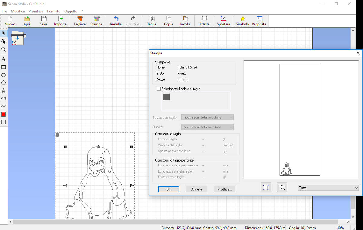Click the 40% zoom status entry
This screenshot has height=230, width=363.
click(x=340, y=228)
